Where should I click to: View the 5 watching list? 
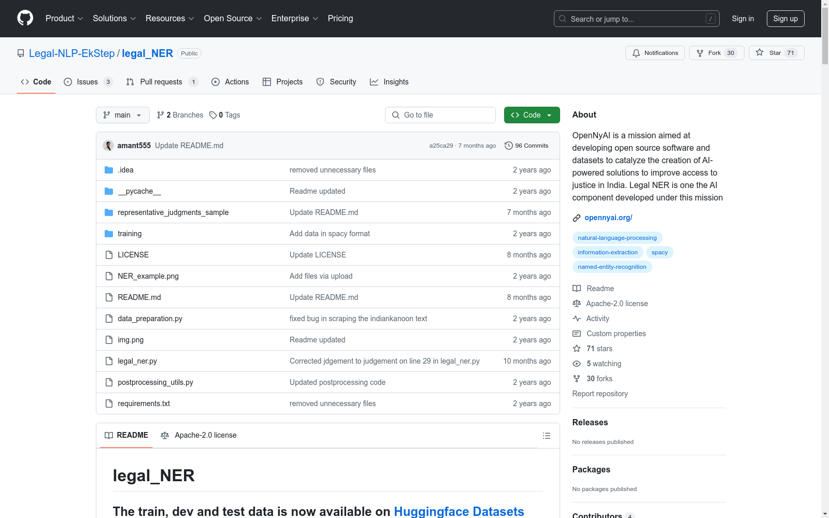[597, 364]
